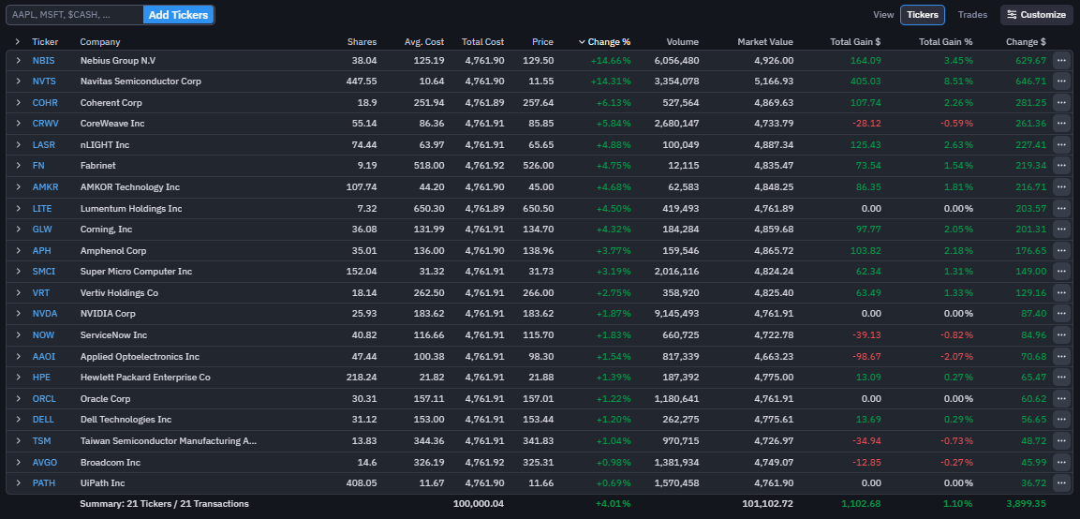Open the three-dot menu for NBIS row
The image size is (1080, 519).
[x=1061, y=60]
